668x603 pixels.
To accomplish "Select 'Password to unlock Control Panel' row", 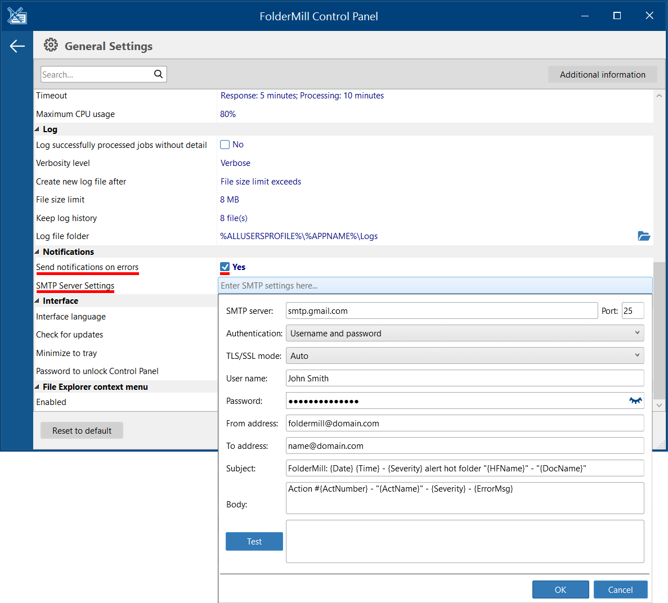I will click(x=125, y=371).
